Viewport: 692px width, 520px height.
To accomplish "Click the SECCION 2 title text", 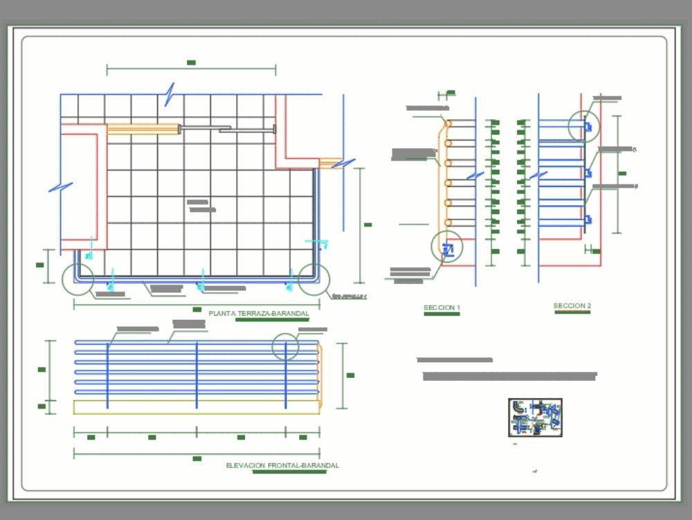I will click(x=572, y=306).
